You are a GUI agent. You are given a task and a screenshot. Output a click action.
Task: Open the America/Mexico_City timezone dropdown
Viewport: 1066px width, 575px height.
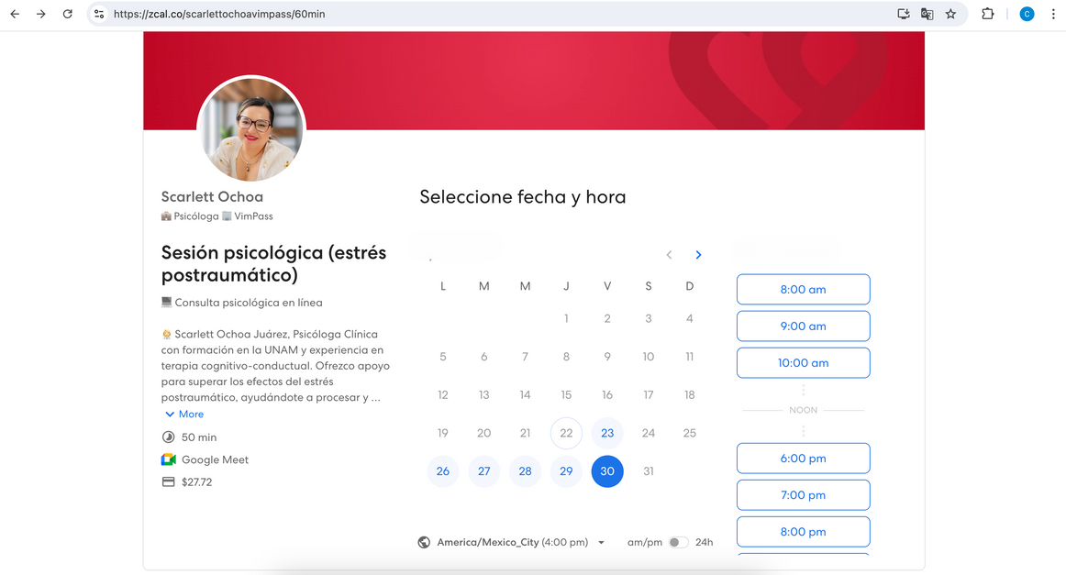click(521, 542)
